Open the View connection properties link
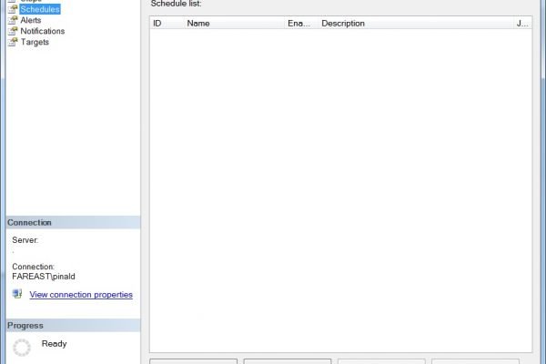The height and width of the screenshot is (364, 546). (x=81, y=295)
